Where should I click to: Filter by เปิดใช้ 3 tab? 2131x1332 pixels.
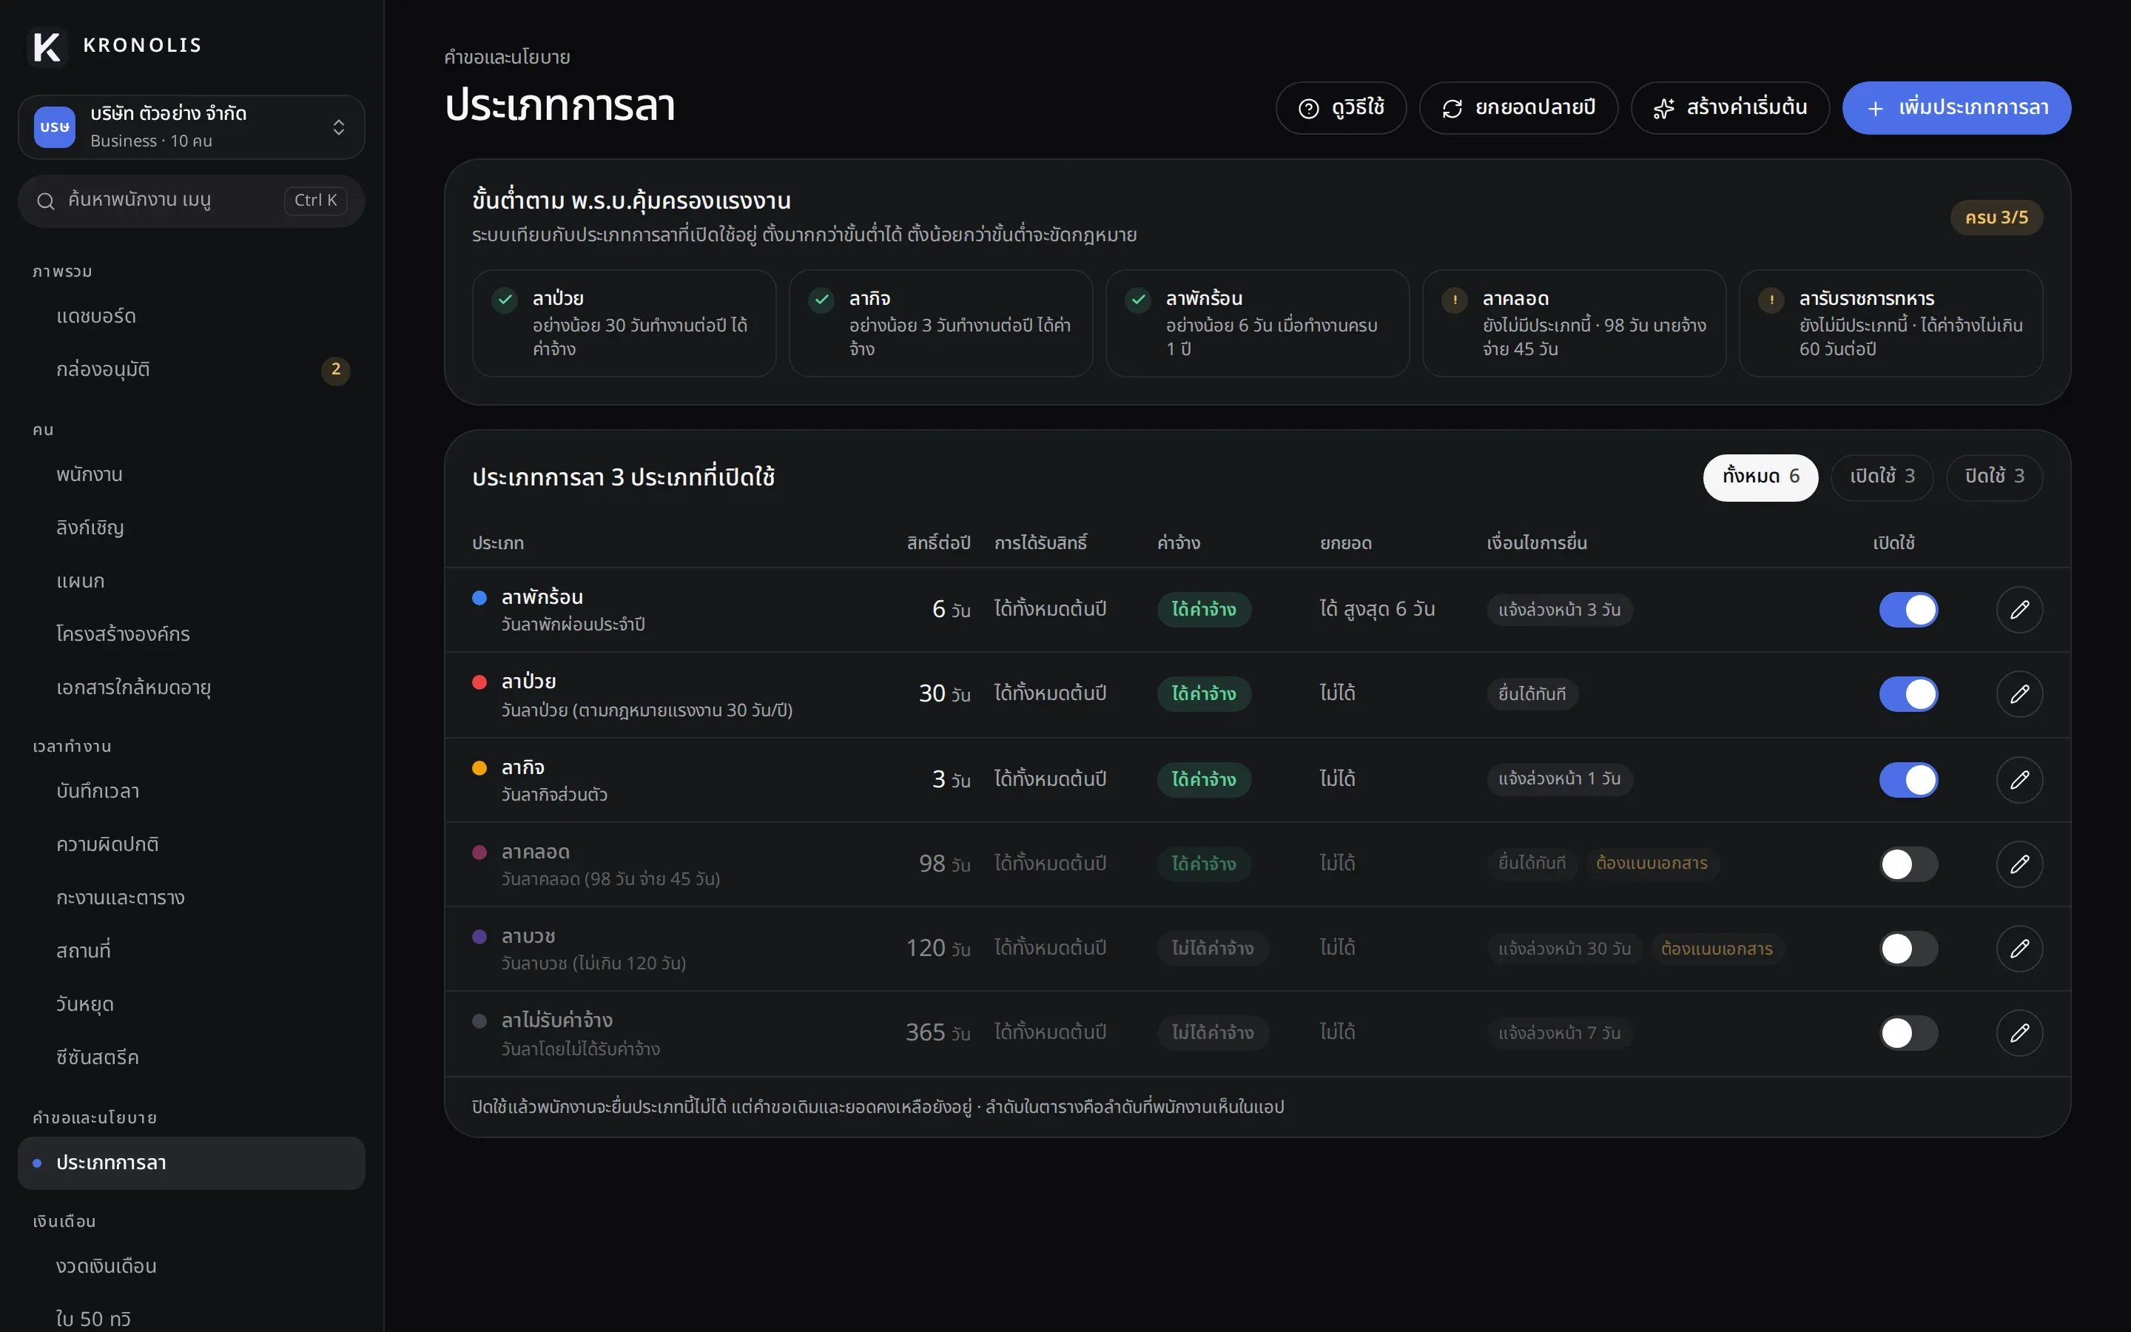pos(1882,477)
